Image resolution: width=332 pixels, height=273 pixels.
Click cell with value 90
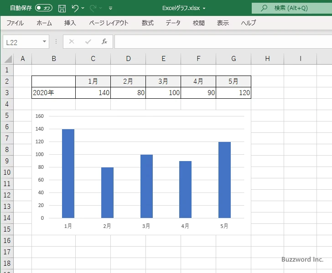pyautogui.click(x=198, y=93)
